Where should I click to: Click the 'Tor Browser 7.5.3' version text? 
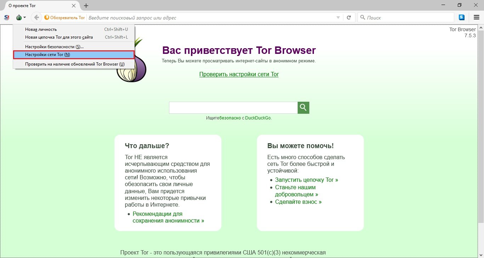(462, 33)
